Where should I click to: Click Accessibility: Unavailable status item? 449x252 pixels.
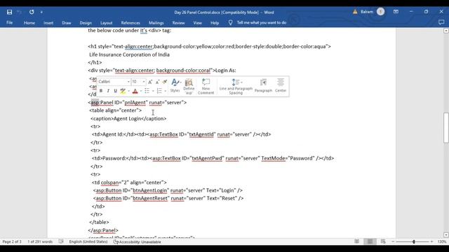(x=138, y=242)
